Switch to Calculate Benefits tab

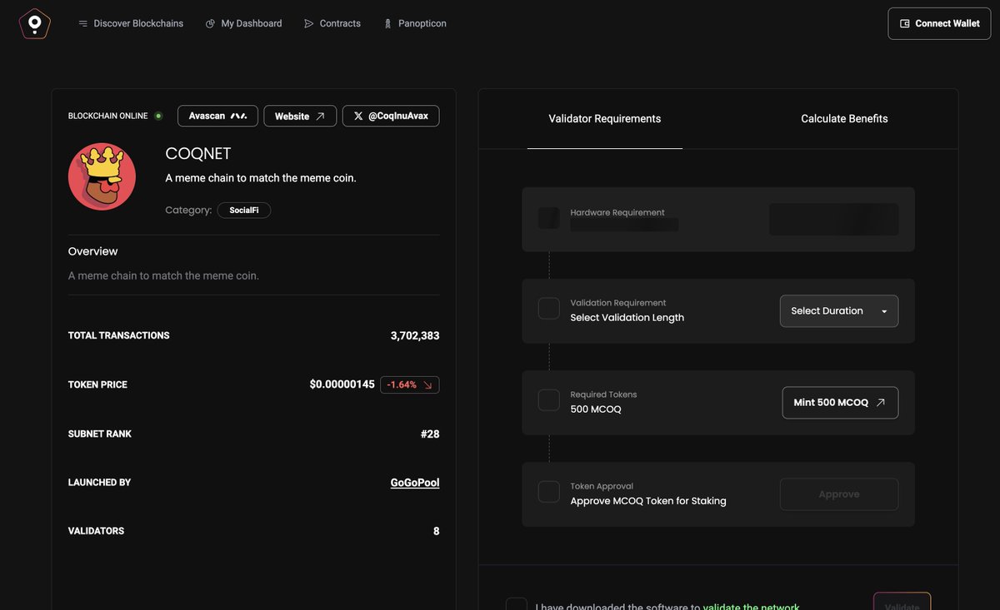click(844, 119)
